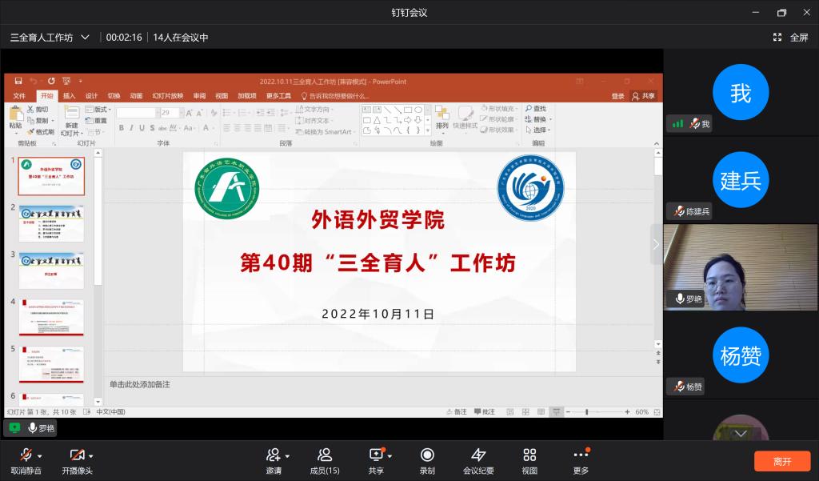819x481 pixels.
Task: Click the zoom in plus button
Action: [x=627, y=412]
